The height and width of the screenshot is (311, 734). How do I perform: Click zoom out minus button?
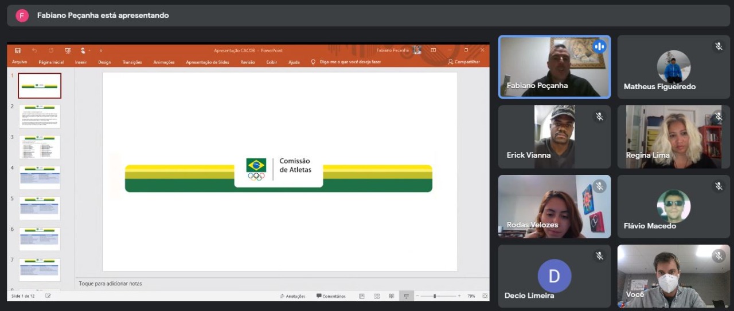point(418,296)
